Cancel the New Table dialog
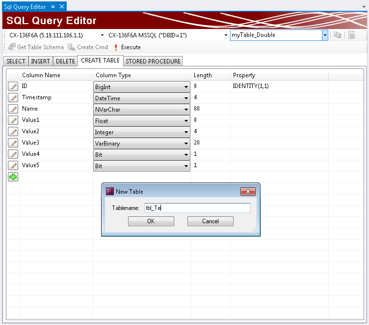Image resolution: width=369 pixels, height=325 pixels. [211, 221]
